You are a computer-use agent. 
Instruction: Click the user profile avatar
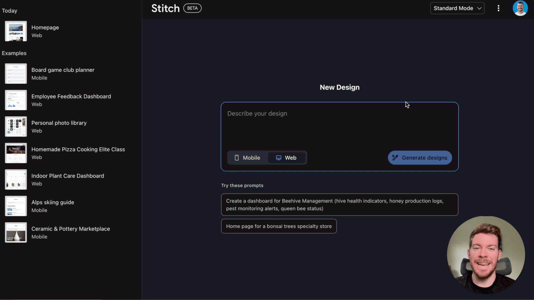pos(520,8)
